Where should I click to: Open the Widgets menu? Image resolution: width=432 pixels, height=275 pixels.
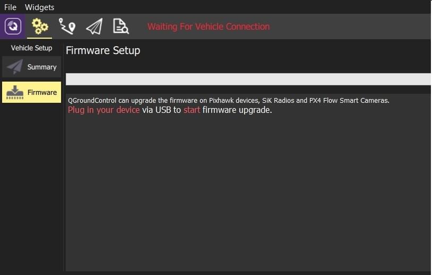[x=39, y=7]
